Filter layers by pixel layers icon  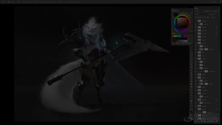coord(205,11)
